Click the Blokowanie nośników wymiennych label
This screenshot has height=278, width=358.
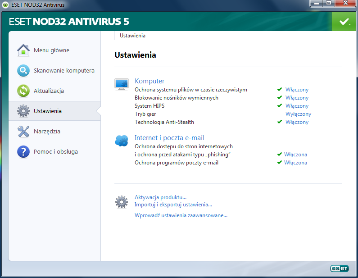click(177, 98)
